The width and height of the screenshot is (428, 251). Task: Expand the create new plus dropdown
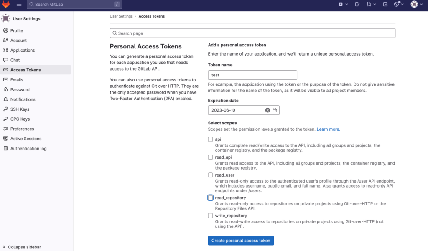[343, 4]
